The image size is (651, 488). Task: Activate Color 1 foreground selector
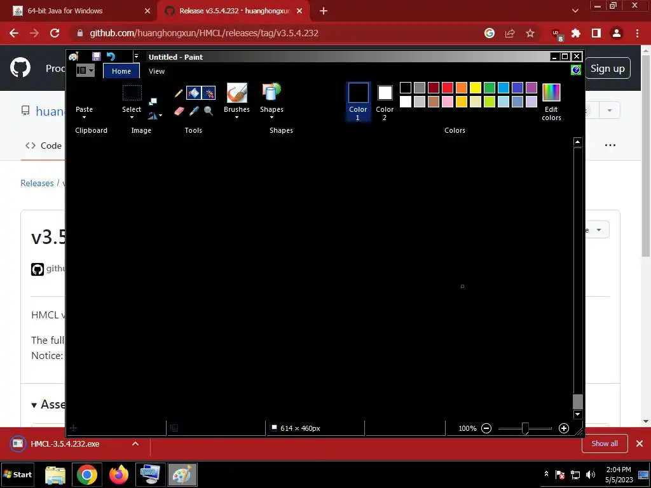pyautogui.click(x=358, y=102)
